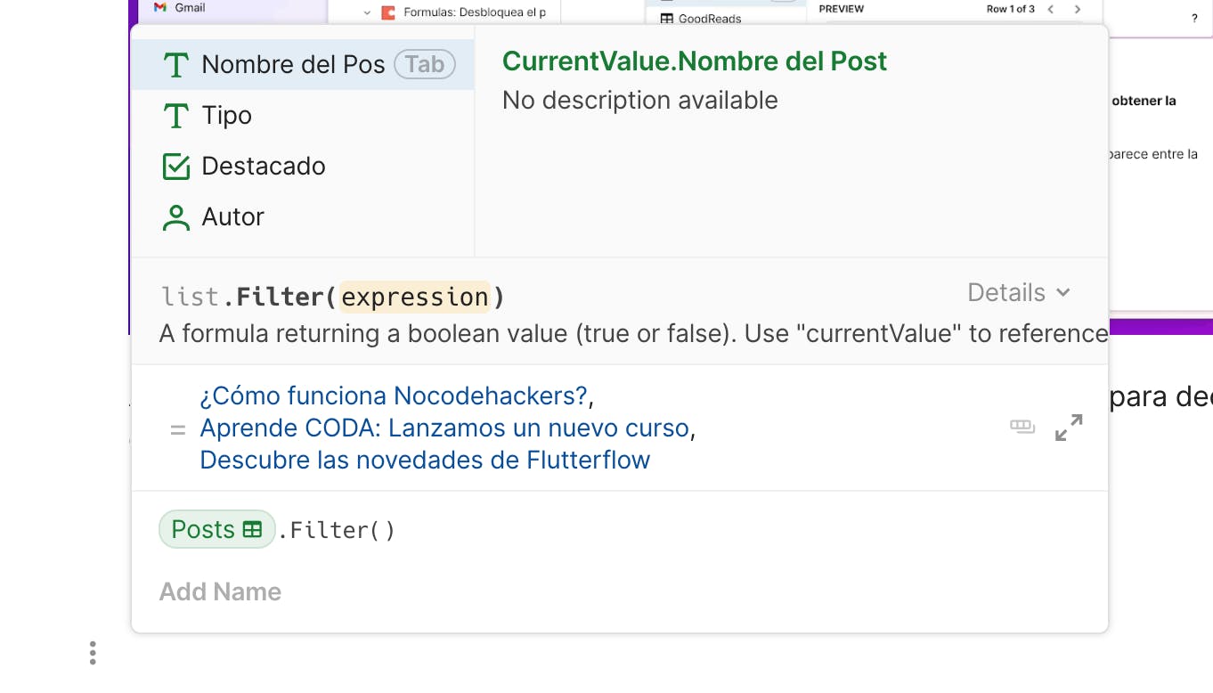Open the Aprende CODA row link
Screen dimensions: 1213x693
point(444,428)
